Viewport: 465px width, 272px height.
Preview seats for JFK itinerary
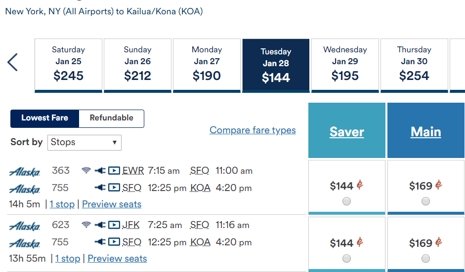coord(117,258)
